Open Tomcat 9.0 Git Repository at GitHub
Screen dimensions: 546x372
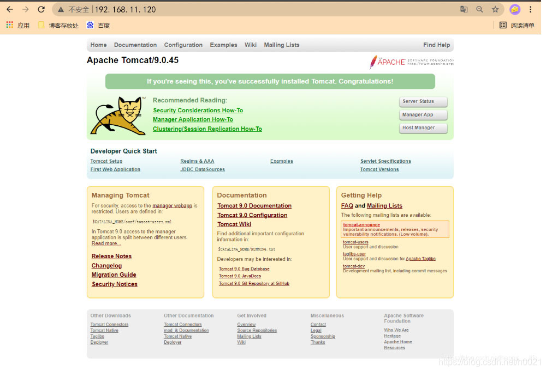(254, 283)
